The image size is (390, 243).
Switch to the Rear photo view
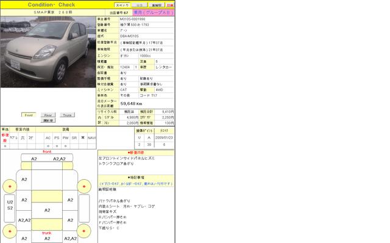[48, 115]
